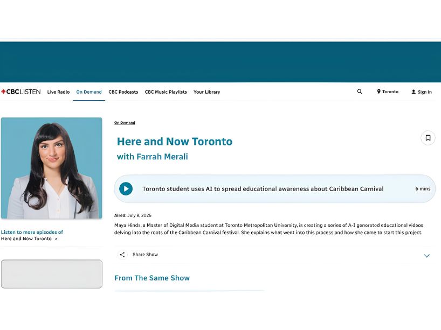This screenshot has width=441, height=330.
Task: Click the Toronto location pin icon
Action: click(378, 92)
